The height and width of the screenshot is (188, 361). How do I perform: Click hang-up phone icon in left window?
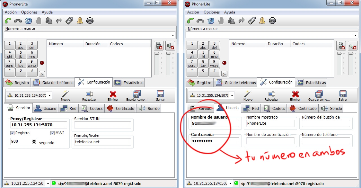coord(18,21)
